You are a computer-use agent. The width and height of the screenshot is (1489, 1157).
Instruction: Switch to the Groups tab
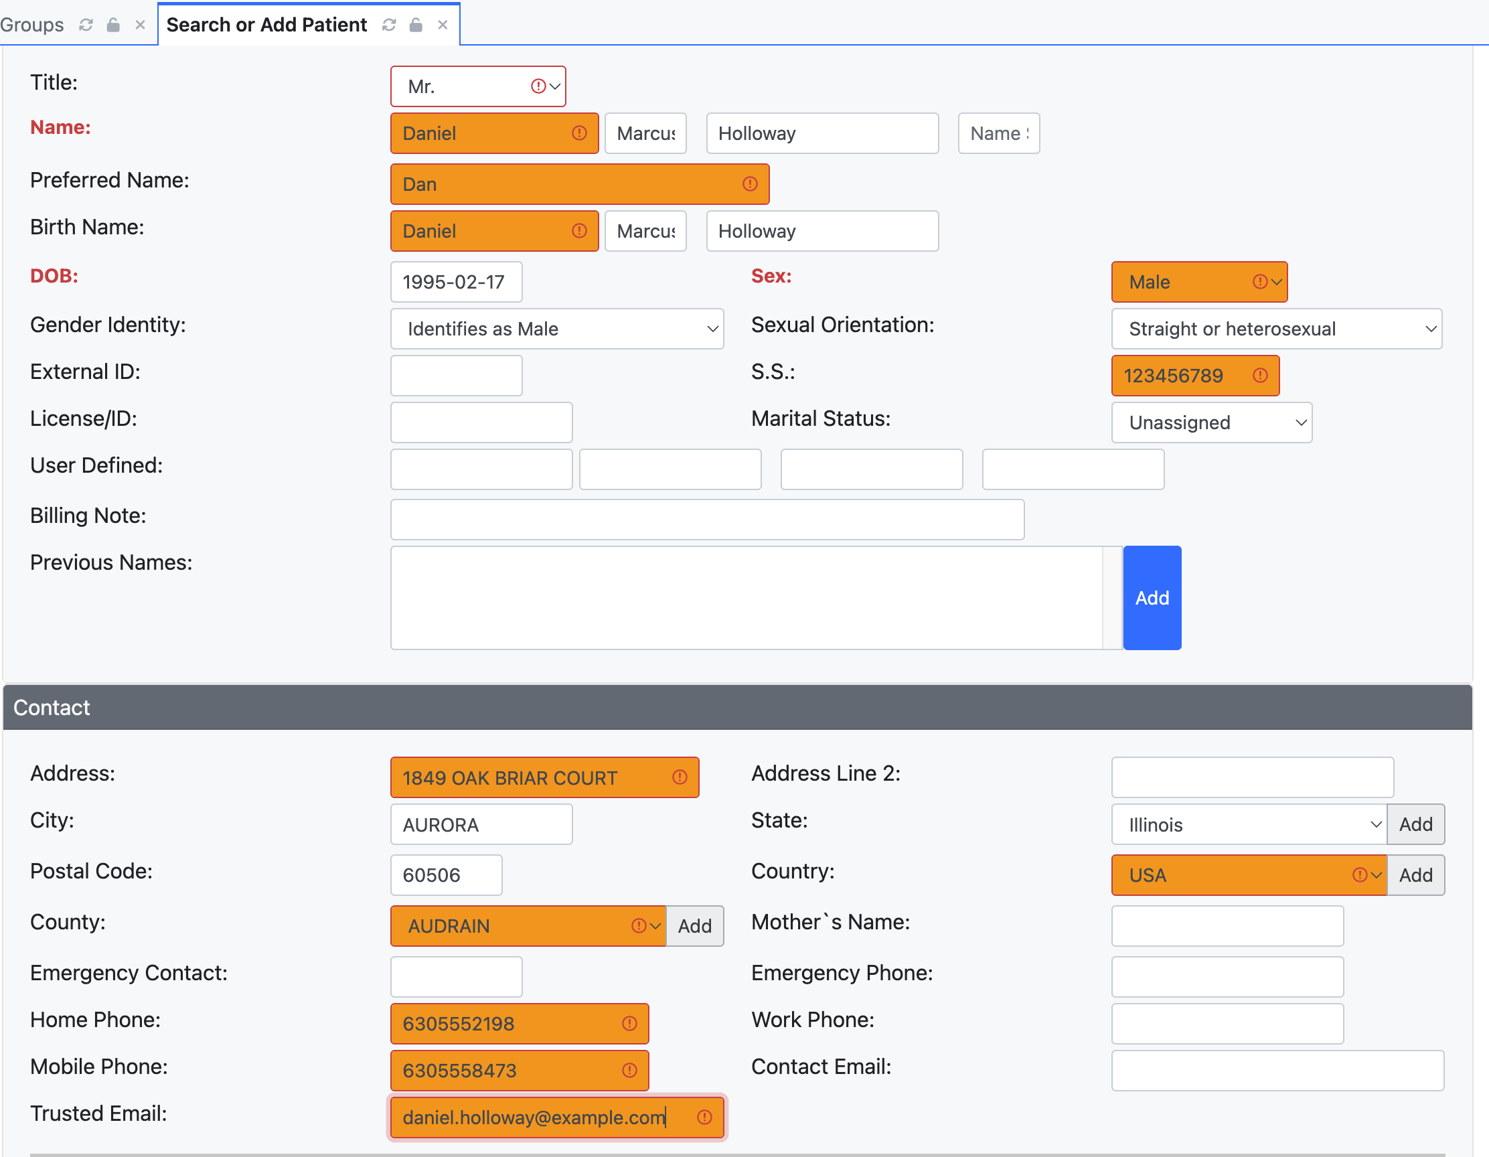click(x=32, y=25)
